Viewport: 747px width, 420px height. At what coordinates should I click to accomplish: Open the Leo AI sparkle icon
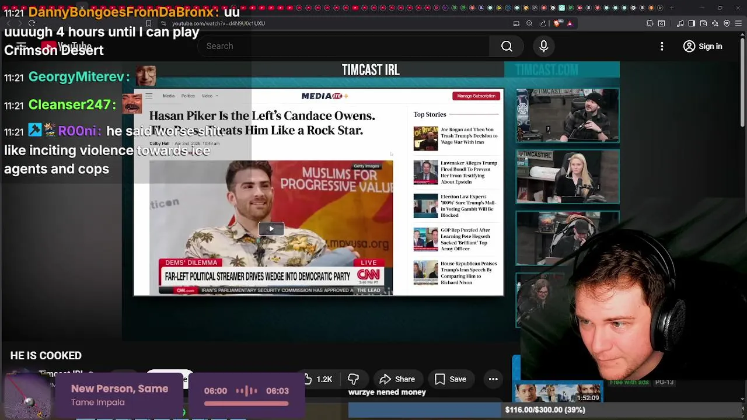tap(715, 23)
